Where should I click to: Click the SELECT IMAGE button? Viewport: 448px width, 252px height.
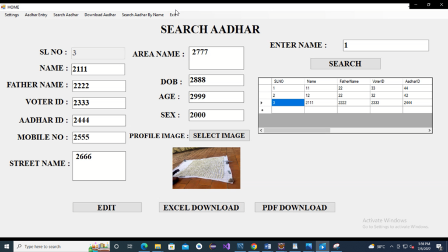[x=219, y=135]
